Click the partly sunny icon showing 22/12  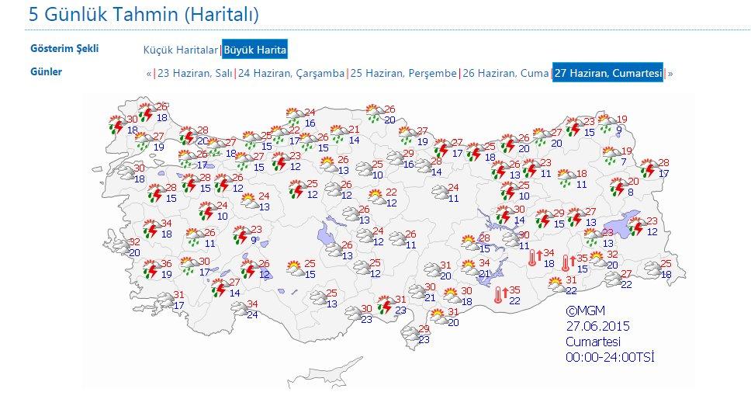377,197
